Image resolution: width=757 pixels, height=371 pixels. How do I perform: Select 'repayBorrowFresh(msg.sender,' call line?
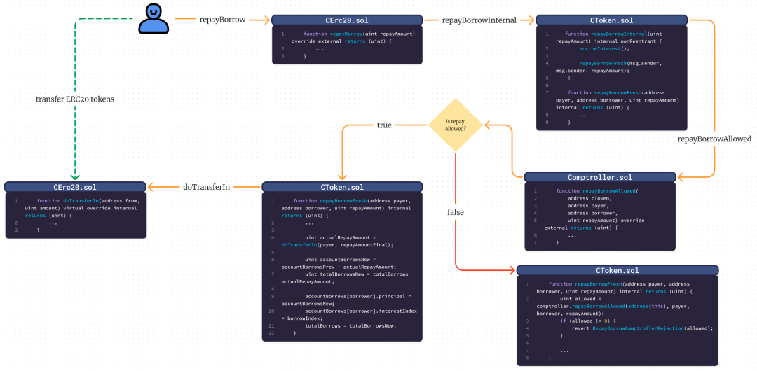pos(620,63)
